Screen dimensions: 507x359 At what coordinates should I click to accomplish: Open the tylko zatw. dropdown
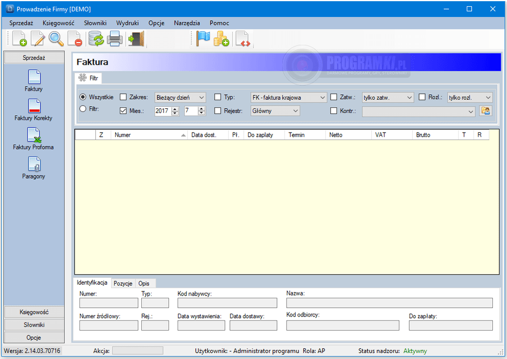click(x=388, y=97)
